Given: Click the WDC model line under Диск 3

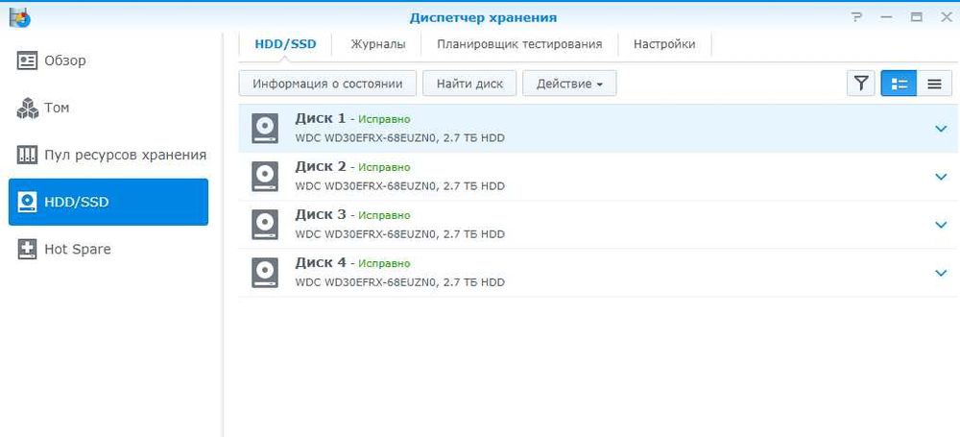Looking at the screenshot, I should tap(399, 234).
